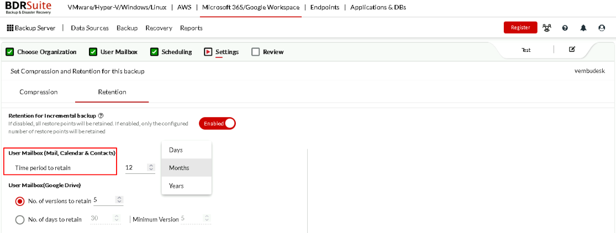Screen dimensions: 616x233
Task: Click the 'vembudesk' organization name
Action: (589, 71)
